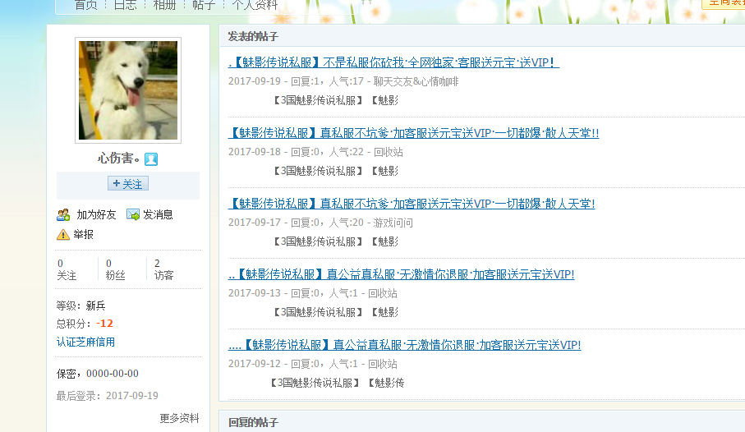The image size is (745, 432).
Task: Open the 个人资料 navigation tab
Action: pos(255,5)
